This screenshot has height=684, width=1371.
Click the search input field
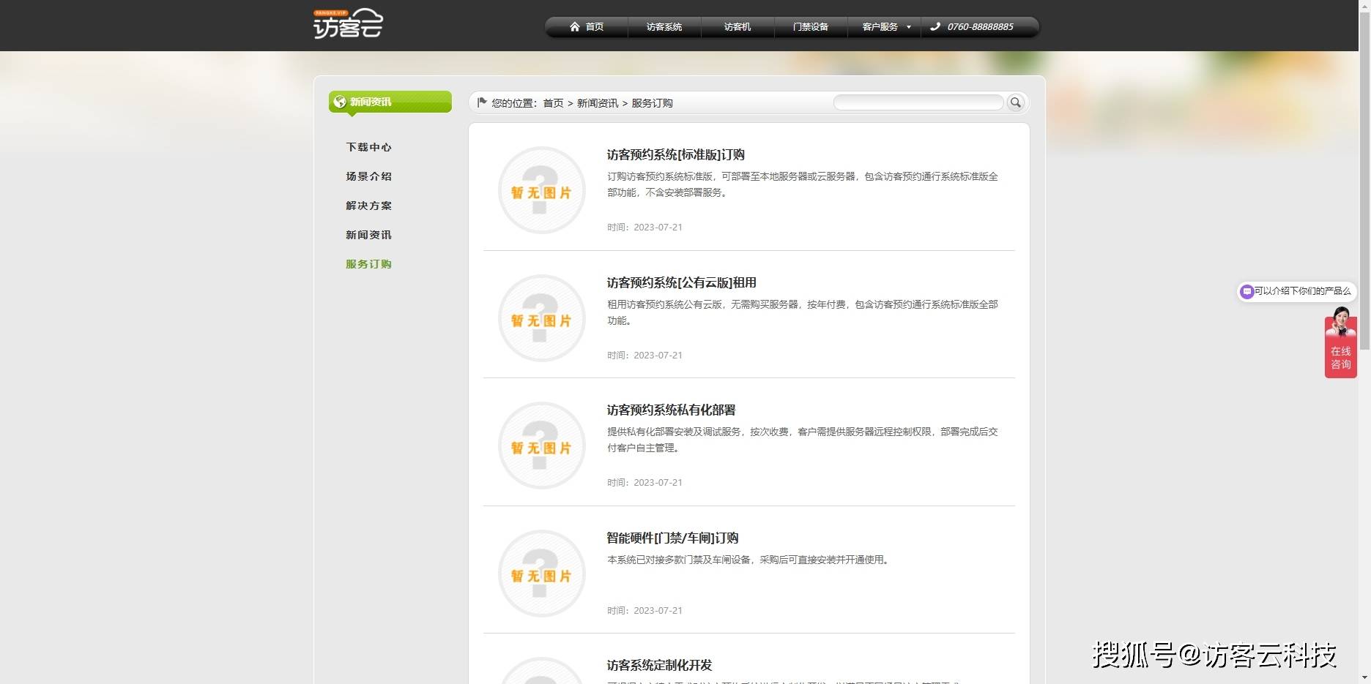click(x=918, y=103)
